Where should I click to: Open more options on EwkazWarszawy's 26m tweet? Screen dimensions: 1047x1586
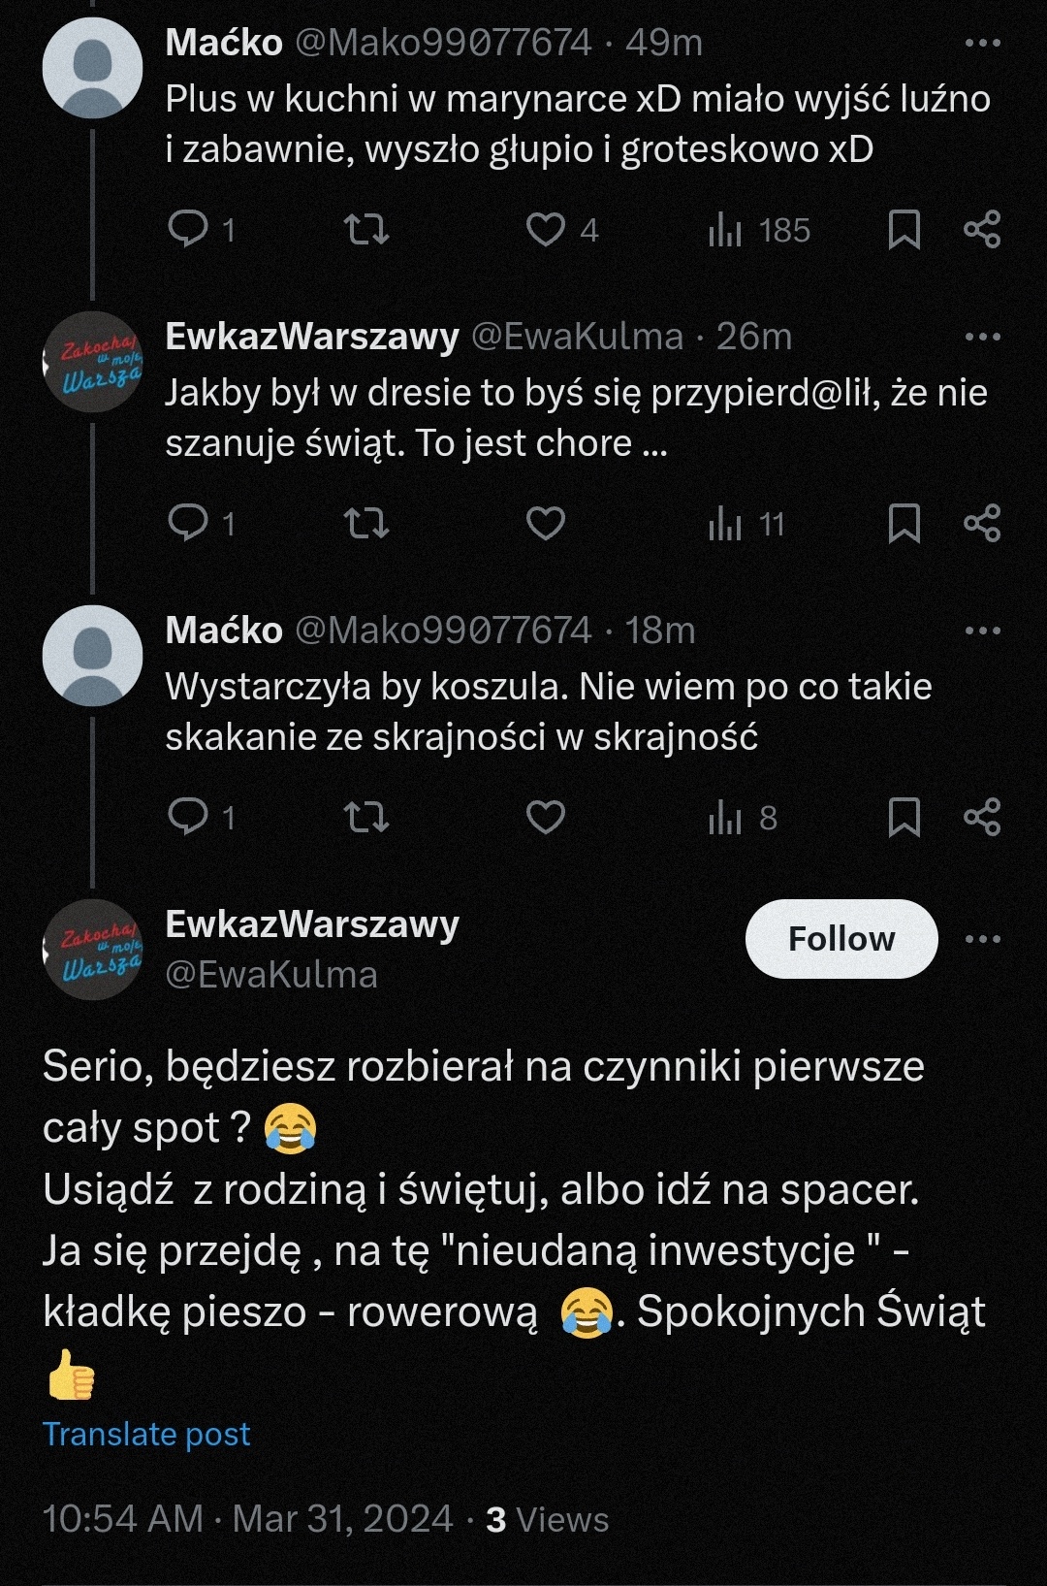tap(982, 337)
